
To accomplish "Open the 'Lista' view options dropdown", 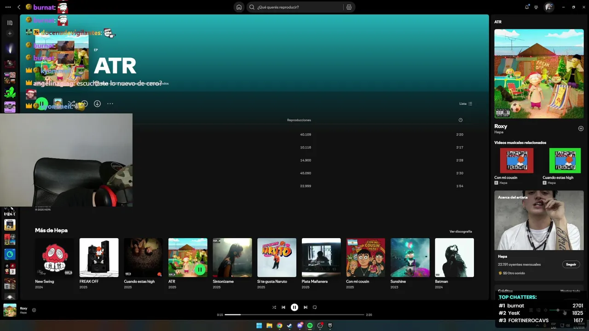I will [x=466, y=104].
